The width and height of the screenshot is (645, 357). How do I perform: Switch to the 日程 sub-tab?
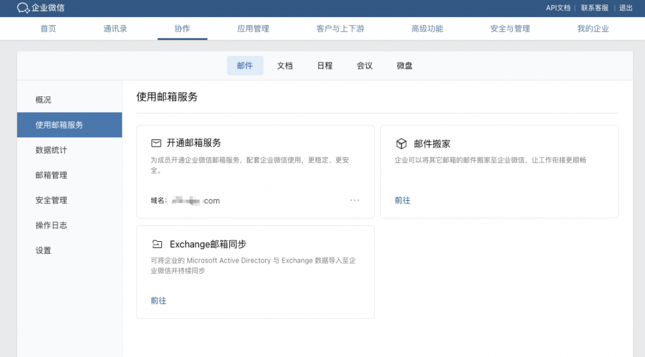pyautogui.click(x=324, y=65)
